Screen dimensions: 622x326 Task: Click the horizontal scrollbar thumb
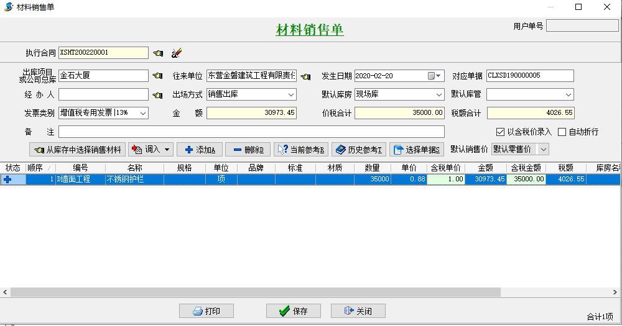(256, 292)
